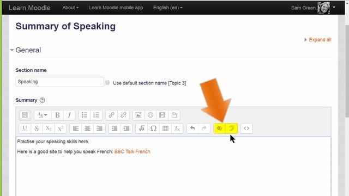Redo the last edit
The image size is (349, 196).
coord(204,128)
